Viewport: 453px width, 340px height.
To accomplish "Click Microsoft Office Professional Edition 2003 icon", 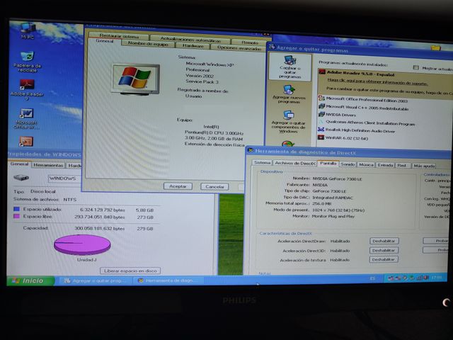I will pos(321,98).
